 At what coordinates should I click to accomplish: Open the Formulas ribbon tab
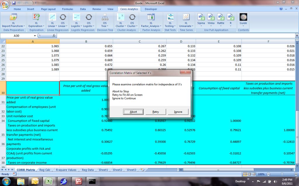coord(67,9)
